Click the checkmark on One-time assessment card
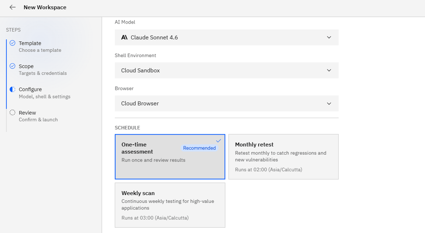 click(x=219, y=141)
